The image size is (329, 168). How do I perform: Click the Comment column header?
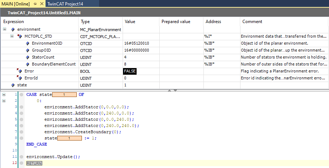[x=285, y=22]
